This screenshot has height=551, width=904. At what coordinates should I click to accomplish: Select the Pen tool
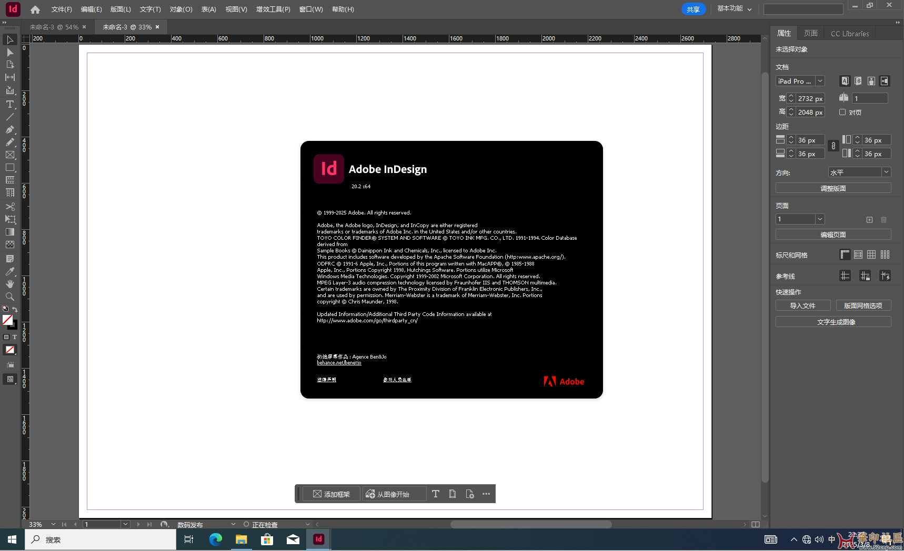(10, 129)
